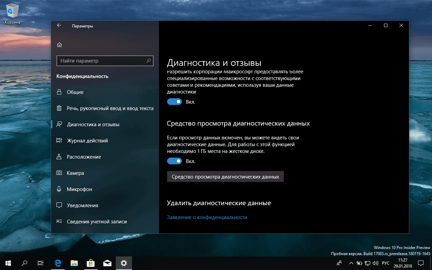Open Task View from the taskbar
The width and height of the screenshot is (432, 270).
(40, 263)
